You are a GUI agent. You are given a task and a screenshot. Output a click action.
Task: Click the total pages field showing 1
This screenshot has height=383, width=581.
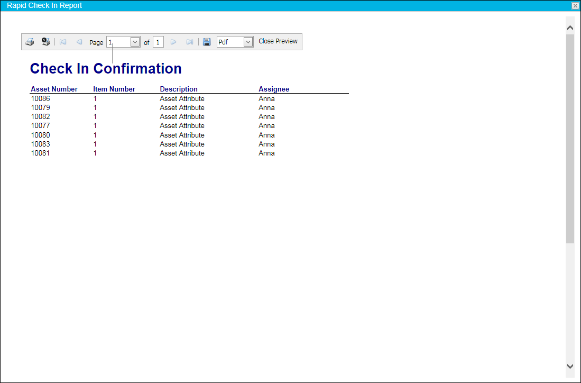point(158,42)
